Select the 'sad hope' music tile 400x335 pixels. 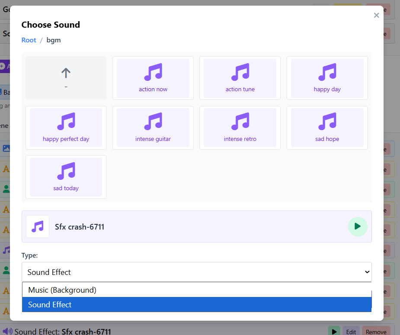(327, 128)
